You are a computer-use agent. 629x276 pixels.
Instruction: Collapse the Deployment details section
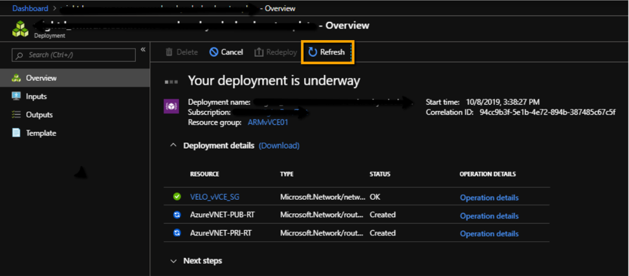click(173, 146)
